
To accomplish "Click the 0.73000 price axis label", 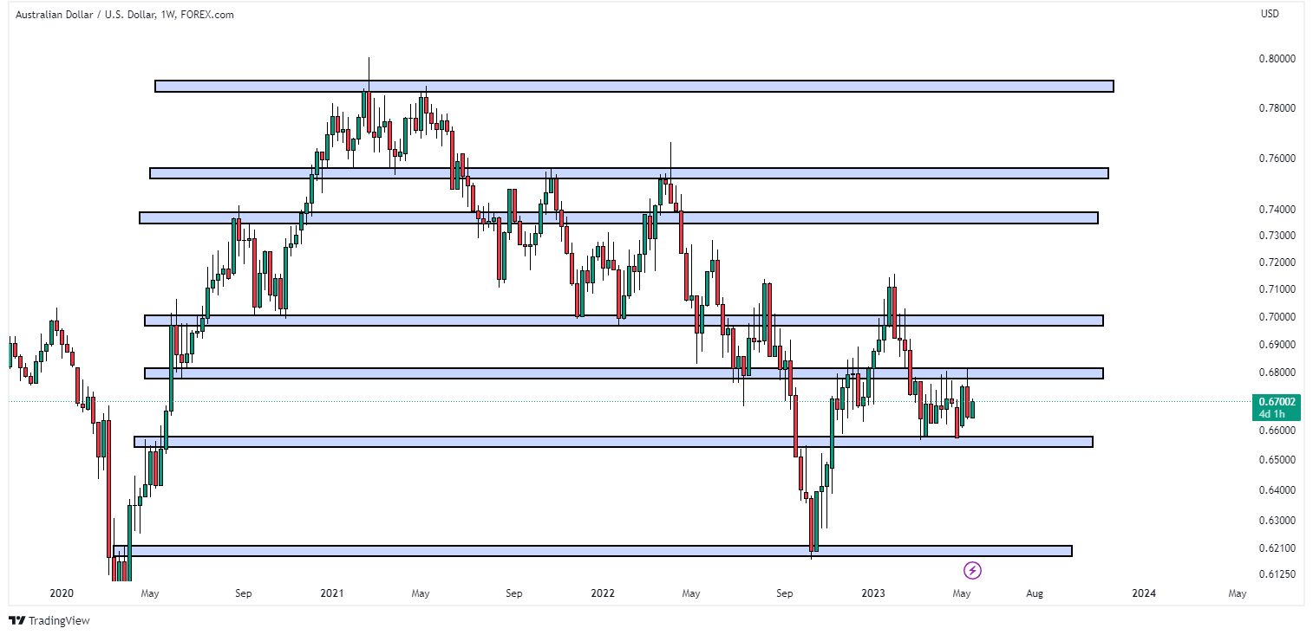I will tap(1277, 236).
